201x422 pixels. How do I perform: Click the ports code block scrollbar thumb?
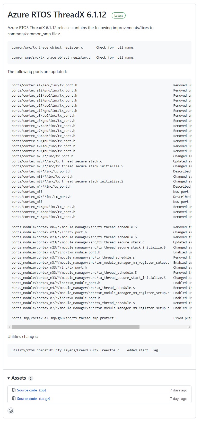coord(76,327)
